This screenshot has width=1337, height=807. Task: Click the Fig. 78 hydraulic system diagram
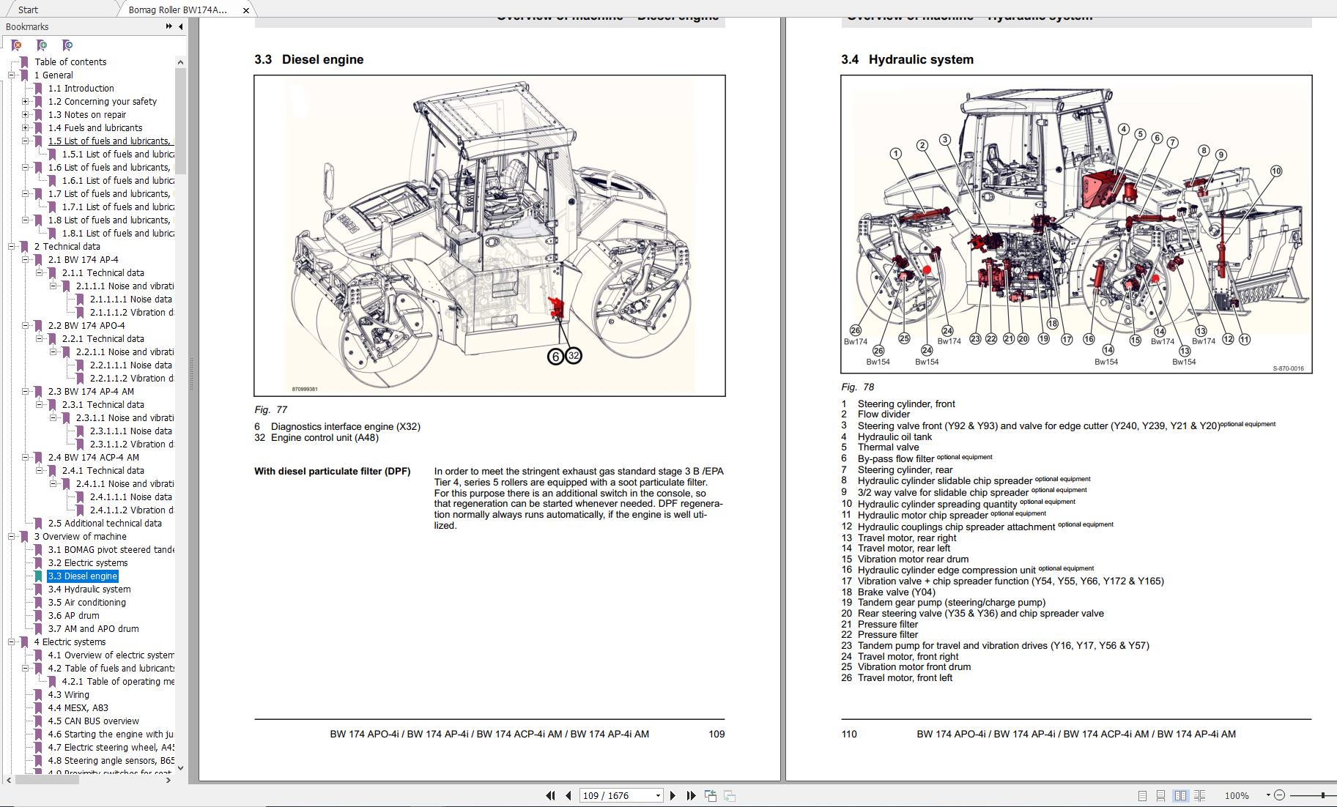tap(1076, 224)
